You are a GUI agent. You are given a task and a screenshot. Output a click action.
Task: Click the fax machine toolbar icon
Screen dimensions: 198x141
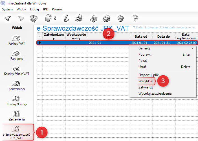coord(106,19)
